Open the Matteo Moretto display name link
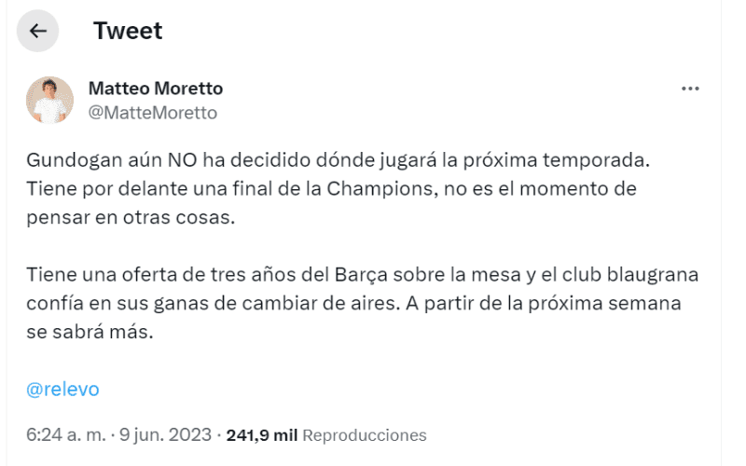Screen dimensions: 746x466 point(155,89)
